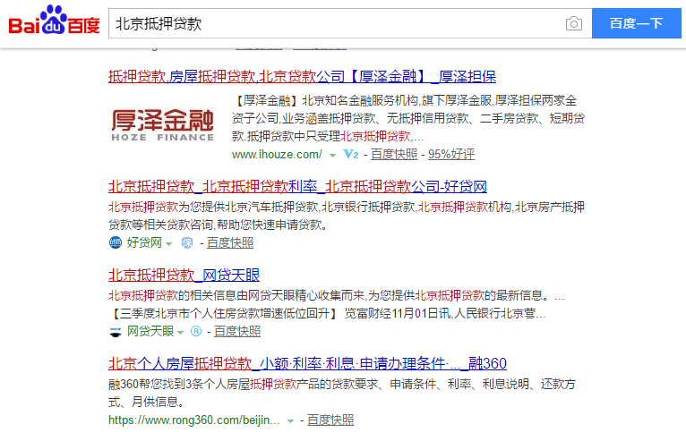
Task: Open 百度快照 for the 好贷网 result
Action: pyautogui.click(x=229, y=243)
